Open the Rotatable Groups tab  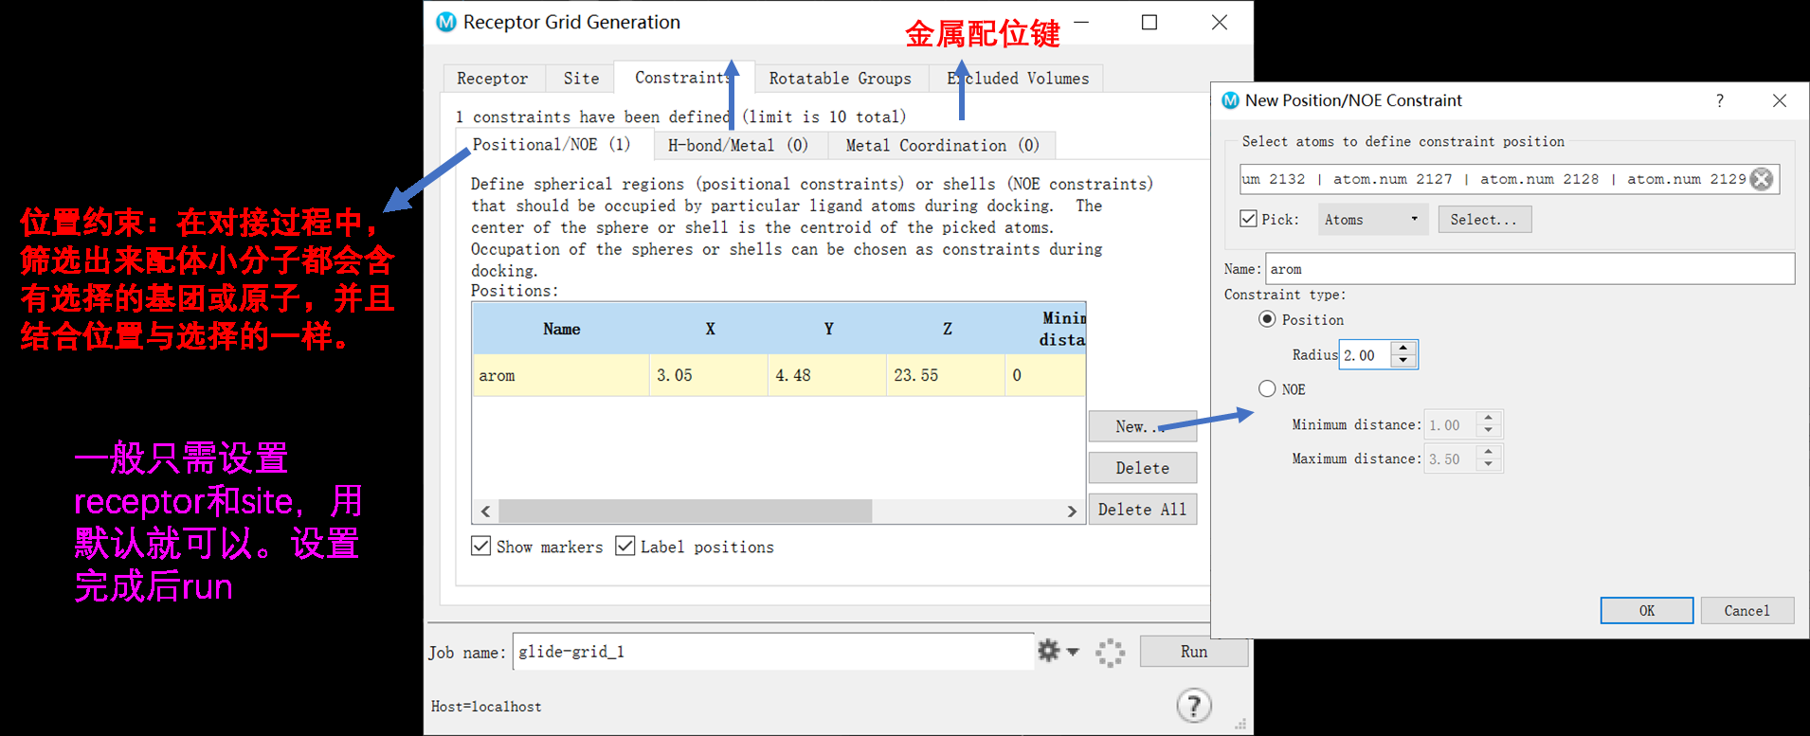[x=841, y=78]
